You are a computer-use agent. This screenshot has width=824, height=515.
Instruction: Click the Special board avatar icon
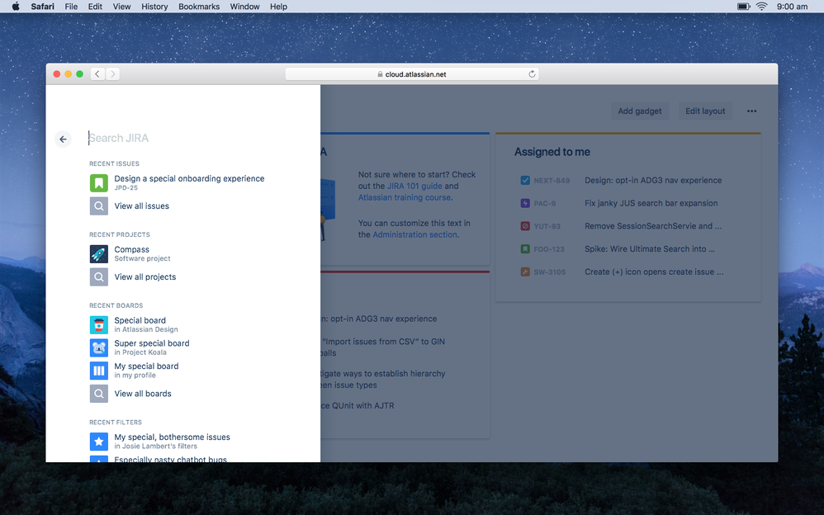click(x=99, y=325)
